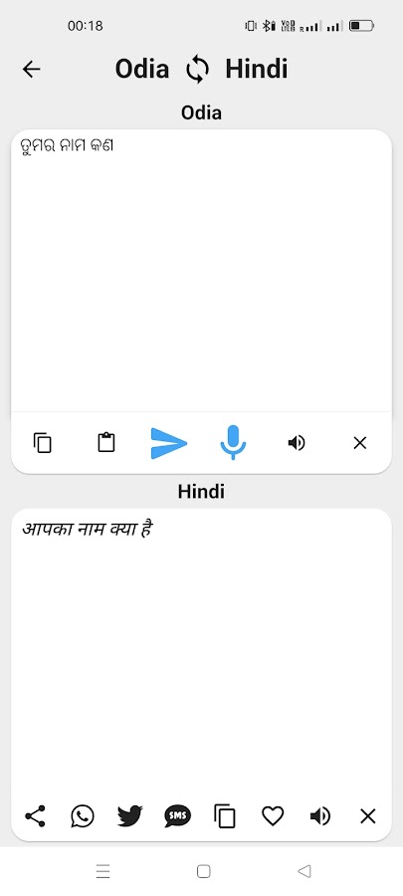The width and height of the screenshot is (403, 896).
Task: Tap the blue send translate arrow
Action: tap(169, 443)
